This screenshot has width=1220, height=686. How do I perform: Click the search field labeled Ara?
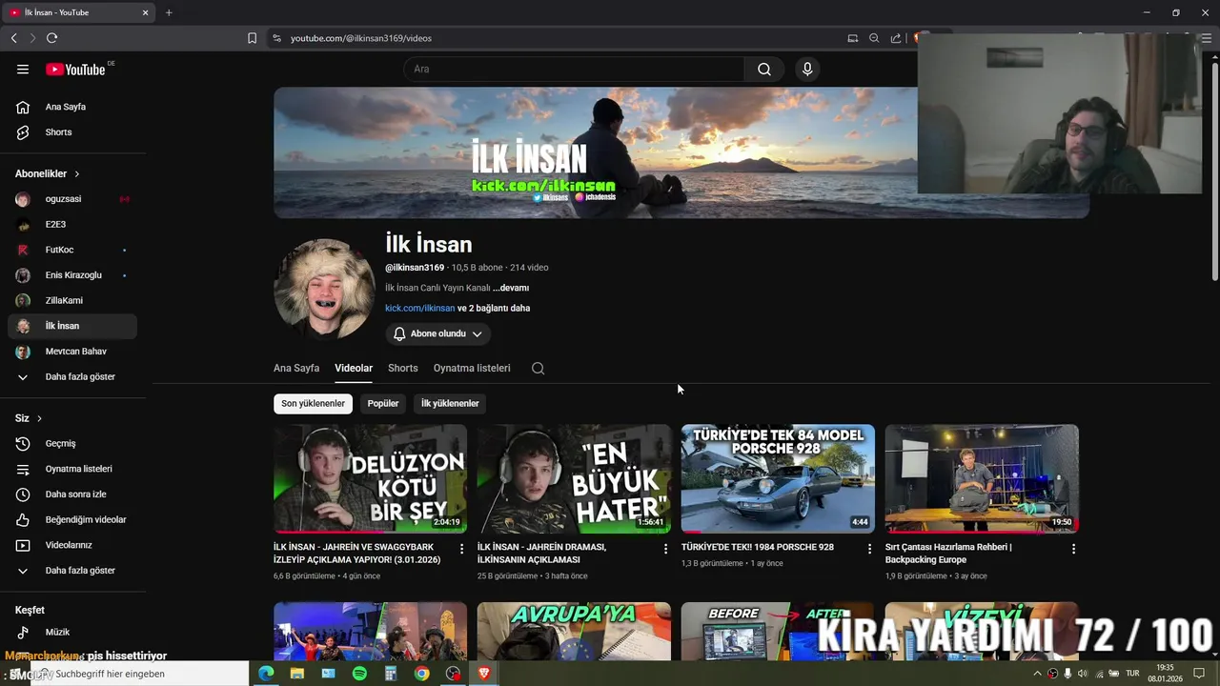(x=574, y=69)
